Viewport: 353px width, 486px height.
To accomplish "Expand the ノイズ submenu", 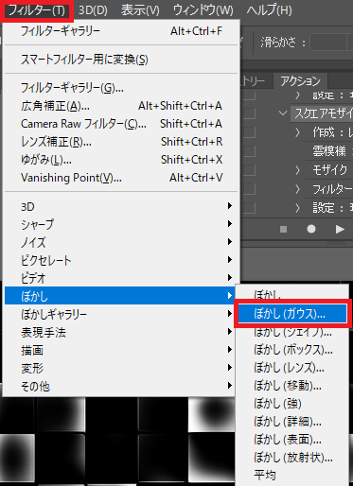I will [121, 242].
